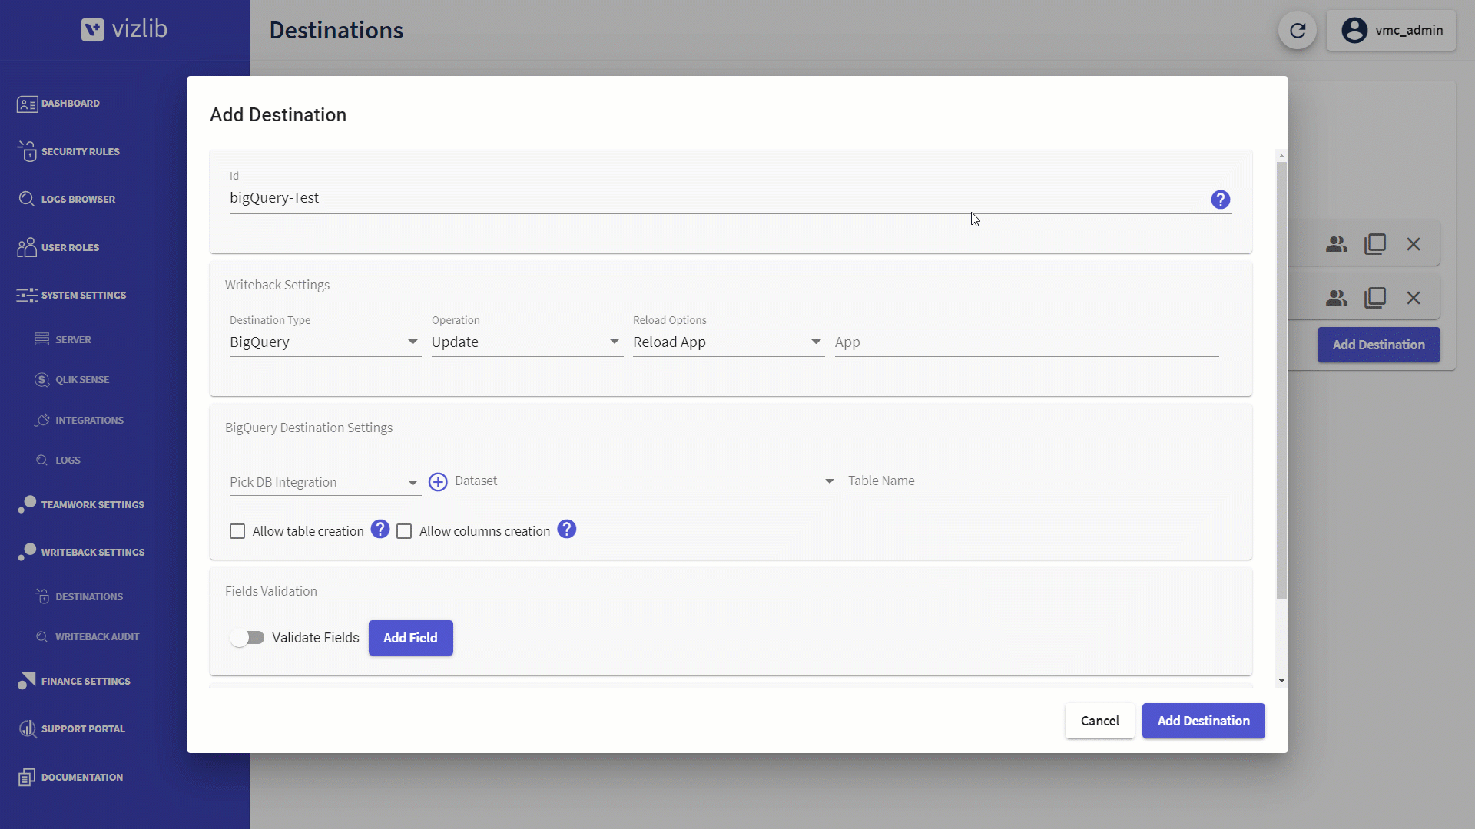Viewport: 1475px width, 829px height.
Task: Click Cancel in the dialog
Action: pyautogui.click(x=1100, y=721)
